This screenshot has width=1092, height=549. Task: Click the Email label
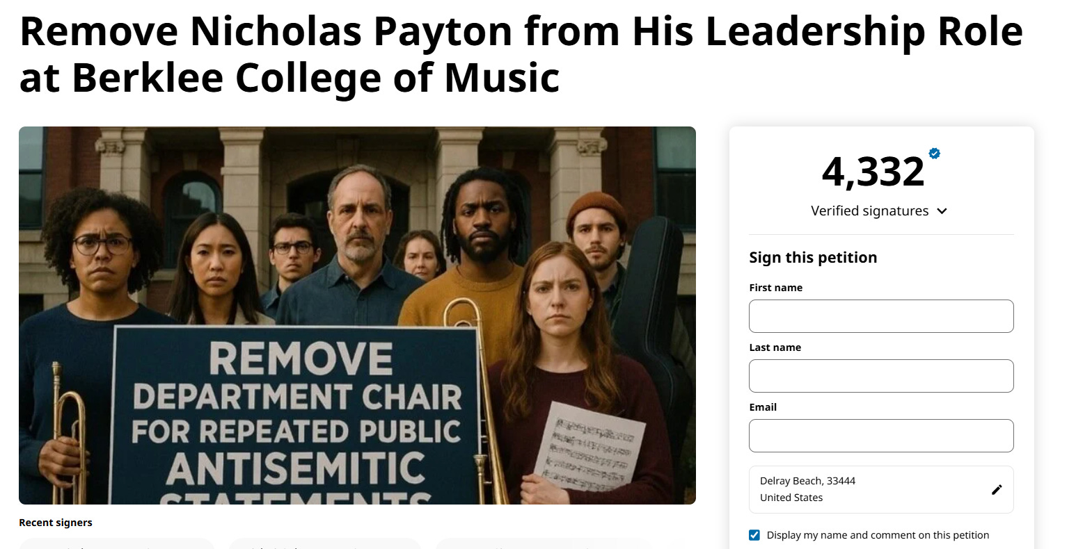(763, 407)
